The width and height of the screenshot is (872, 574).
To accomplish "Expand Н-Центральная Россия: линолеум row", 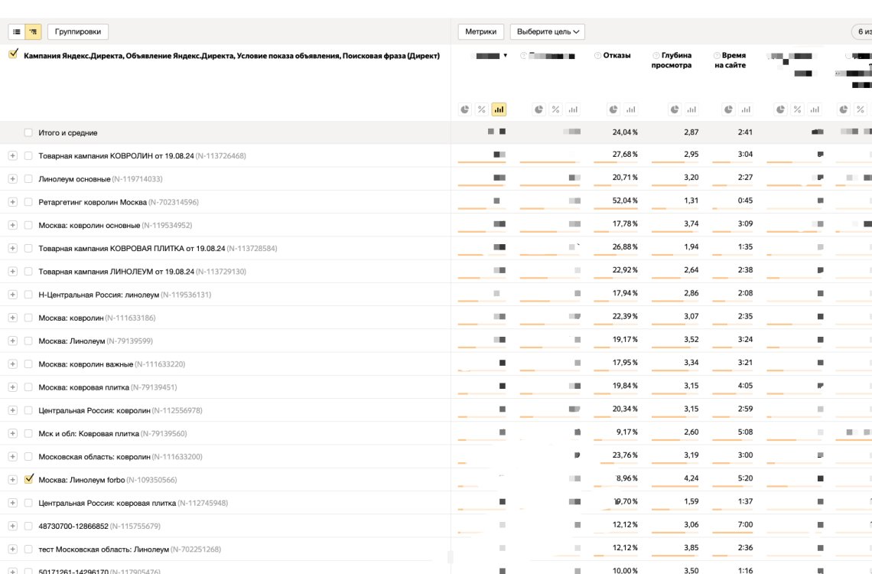I will 12,295.
